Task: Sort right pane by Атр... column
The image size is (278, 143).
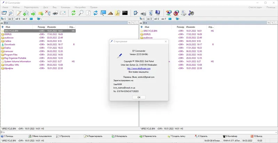Action: click(x=211, y=27)
